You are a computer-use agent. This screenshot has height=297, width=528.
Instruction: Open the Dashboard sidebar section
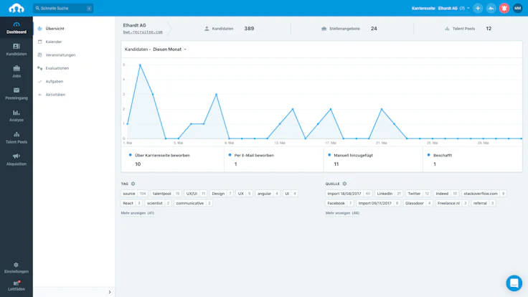(16, 27)
